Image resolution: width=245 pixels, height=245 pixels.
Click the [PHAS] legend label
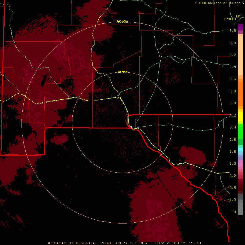point(230,19)
